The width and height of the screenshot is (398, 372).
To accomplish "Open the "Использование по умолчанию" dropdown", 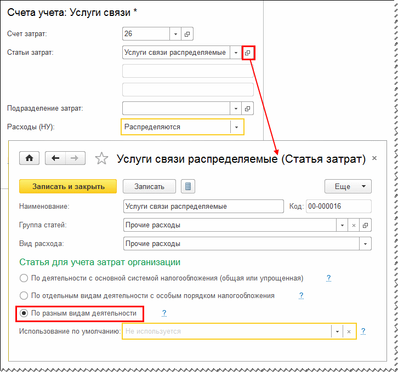I will pyautogui.click(x=337, y=331).
